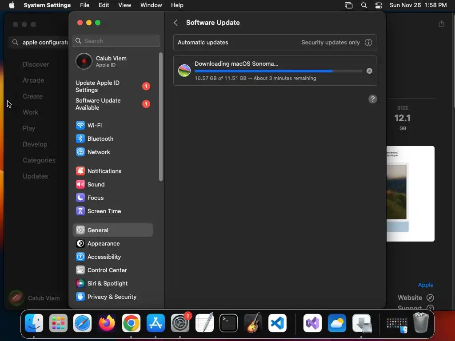
Task: Select Categories in App Store window
Action: click(x=39, y=160)
